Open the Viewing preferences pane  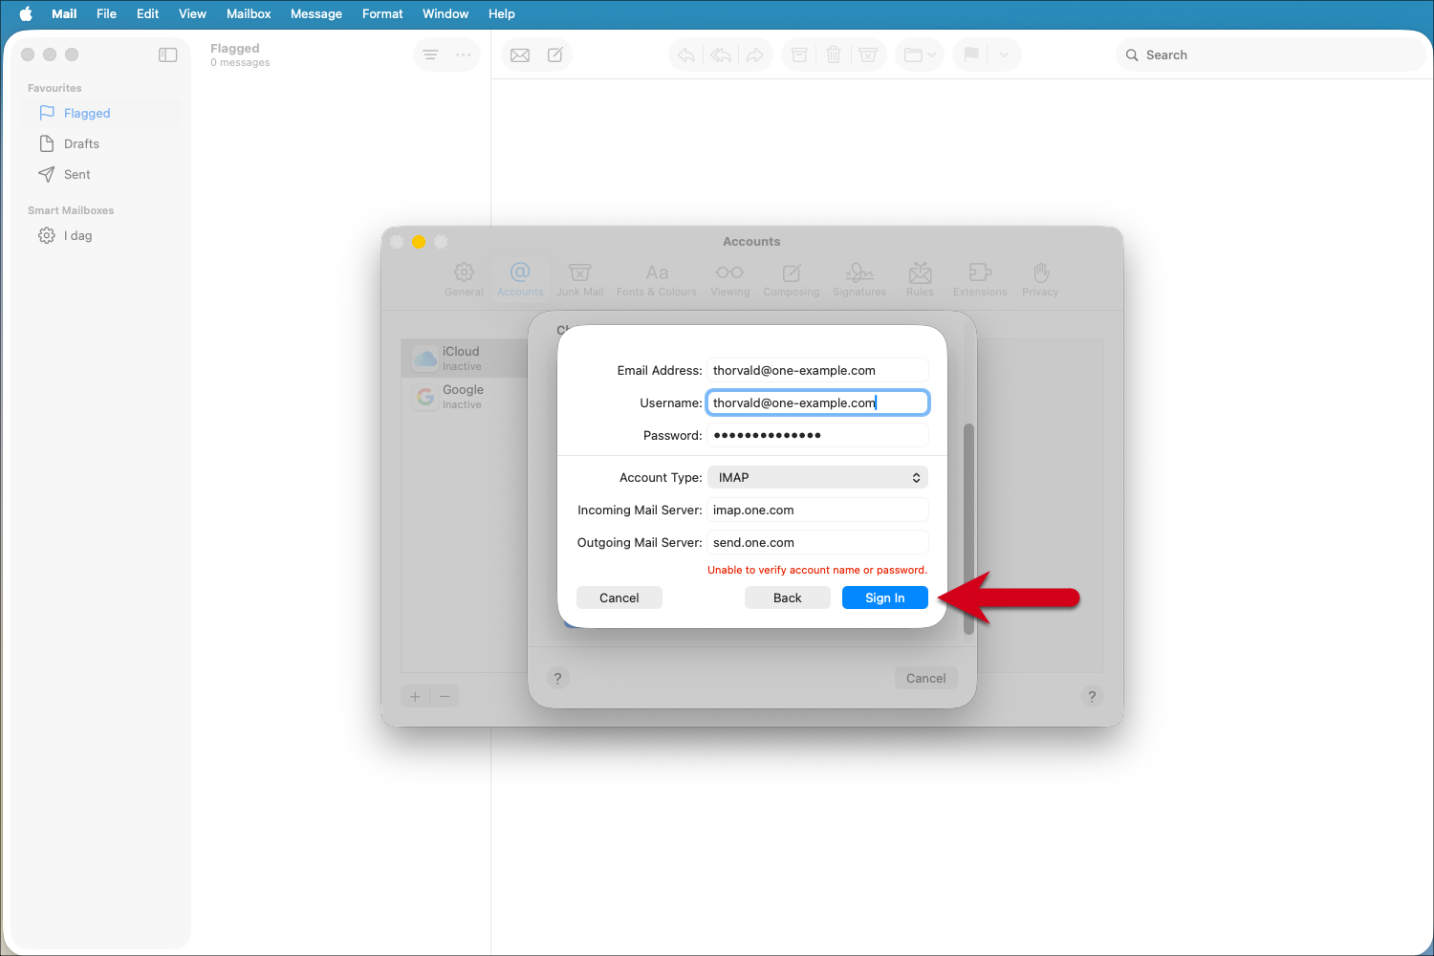tap(729, 279)
